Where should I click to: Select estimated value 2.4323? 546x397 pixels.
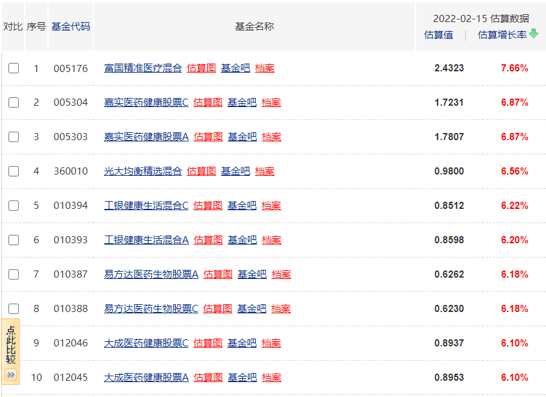pyautogui.click(x=449, y=68)
